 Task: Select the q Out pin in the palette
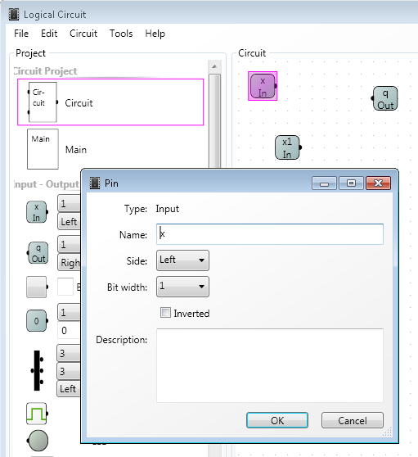click(38, 253)
